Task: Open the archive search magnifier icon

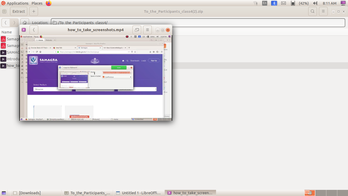Action: [312, 11]
